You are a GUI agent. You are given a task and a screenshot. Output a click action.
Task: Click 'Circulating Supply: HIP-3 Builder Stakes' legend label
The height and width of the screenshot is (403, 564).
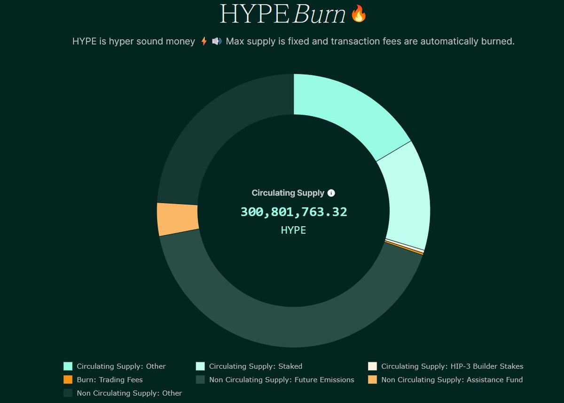pos(452,366)
